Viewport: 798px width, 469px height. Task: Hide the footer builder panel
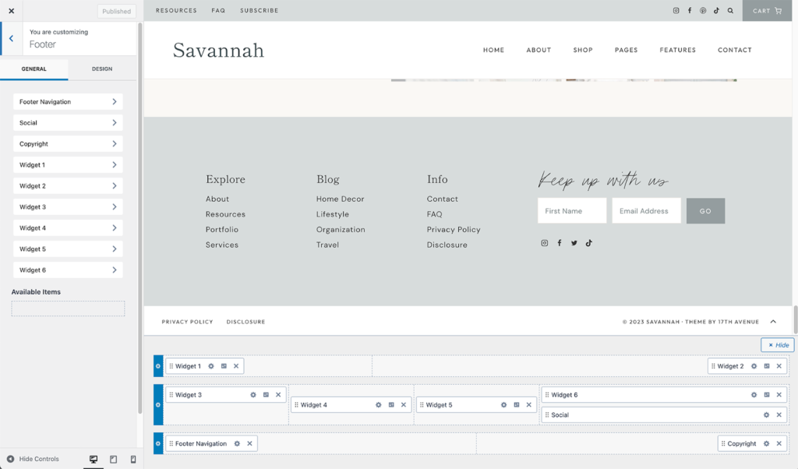[x=778, y=345]
